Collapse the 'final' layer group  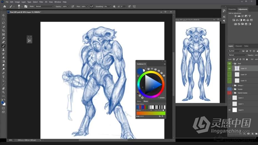(x=233, y=63)
